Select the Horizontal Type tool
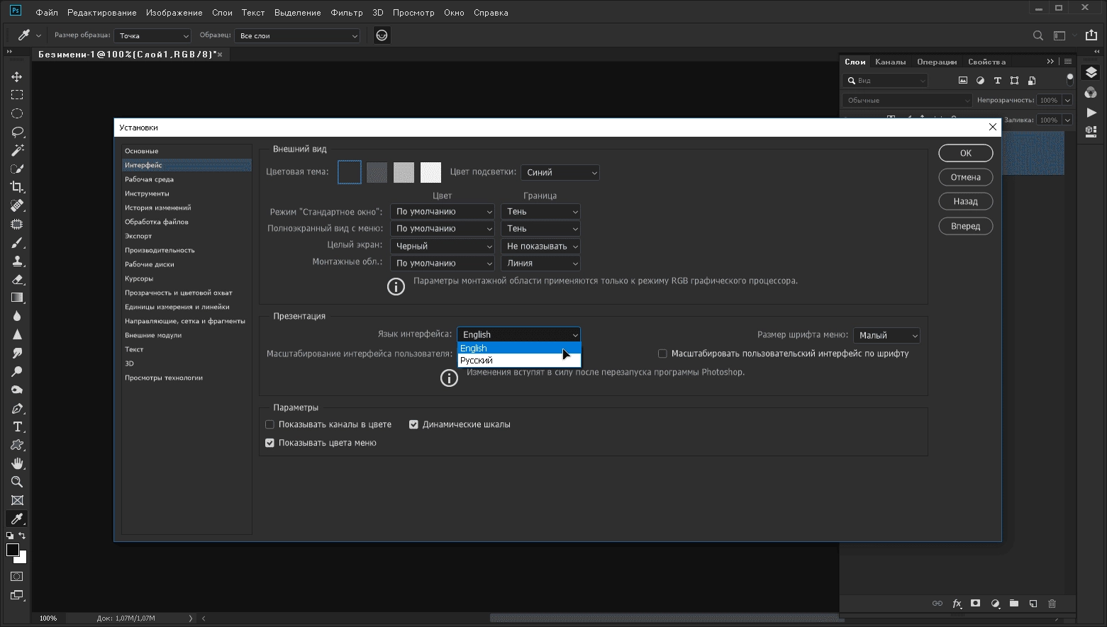The width and height of the screenshot is (1107, 627). (x=17, y=427)
